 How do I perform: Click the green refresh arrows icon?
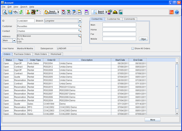(21, 12)
